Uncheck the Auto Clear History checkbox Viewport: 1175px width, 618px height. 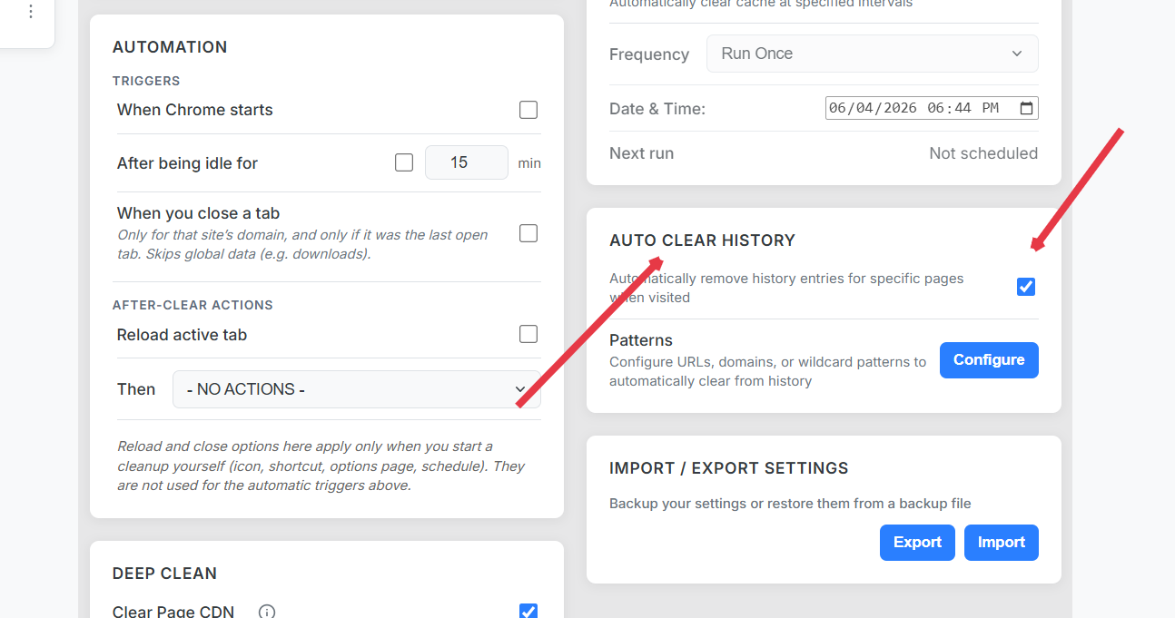[x=1026, y=287]
